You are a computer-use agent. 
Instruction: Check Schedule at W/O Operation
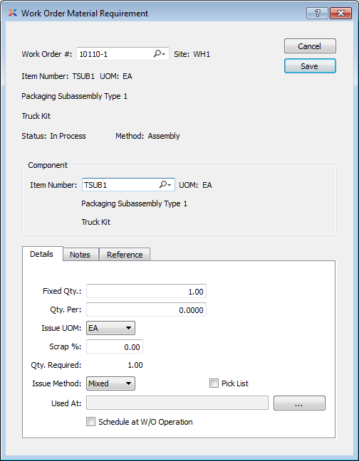click(x=90, y=422)
